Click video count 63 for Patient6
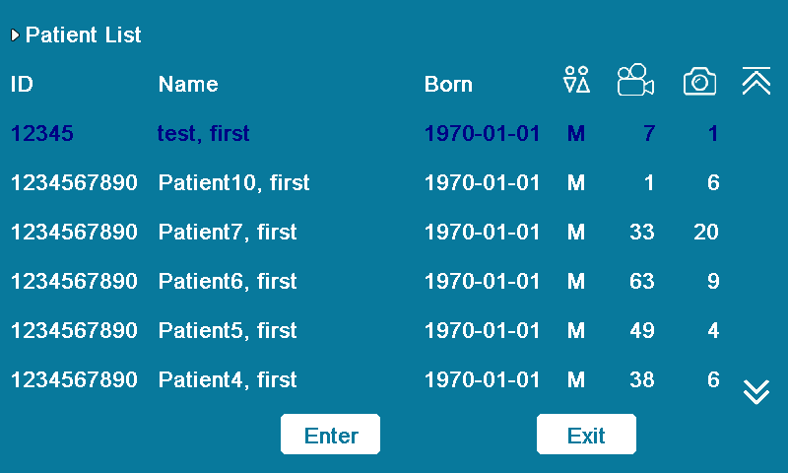788x473 pixels. [641, 281]
